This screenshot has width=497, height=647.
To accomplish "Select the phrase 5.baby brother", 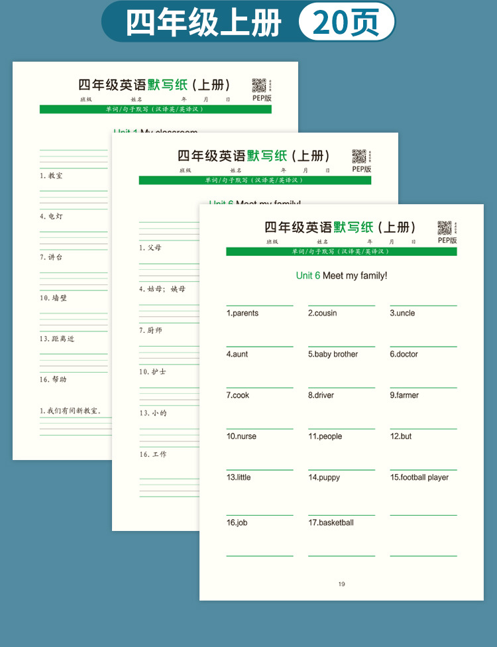I will (333, 354).
